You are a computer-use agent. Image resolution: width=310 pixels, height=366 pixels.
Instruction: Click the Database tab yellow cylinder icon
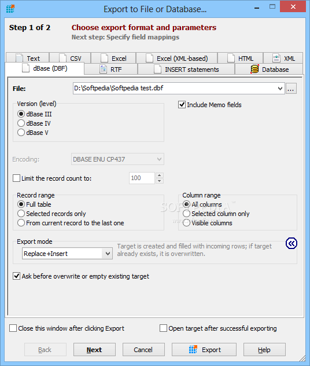(x=254, y=69)
